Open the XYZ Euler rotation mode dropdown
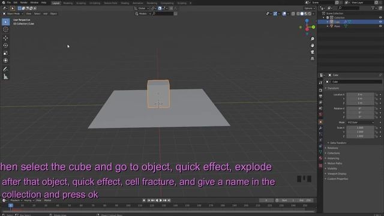 point(361,122)
